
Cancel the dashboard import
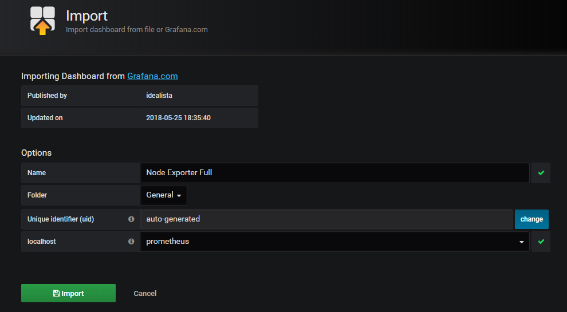[x=145, y=294]
